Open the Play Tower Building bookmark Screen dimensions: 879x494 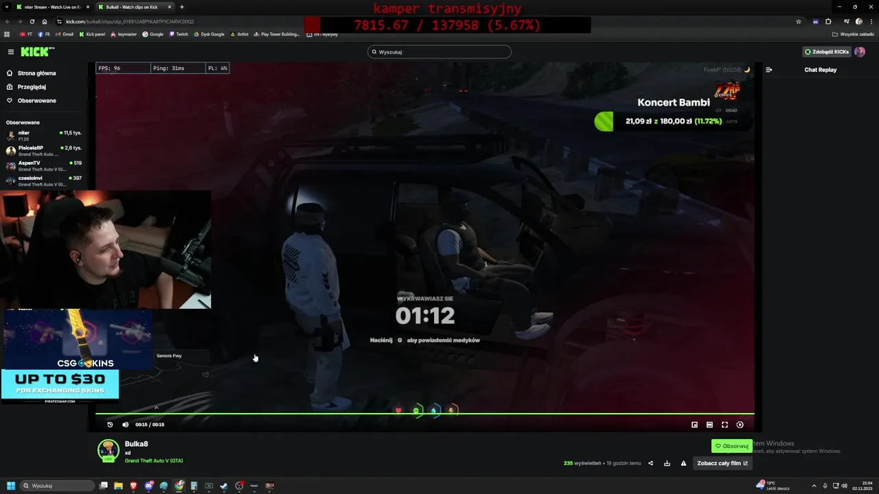point(277,34)
